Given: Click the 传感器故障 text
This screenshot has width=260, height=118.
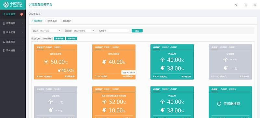Looking at the screenshot, I should pyautogui.click(x=232, y=104).
